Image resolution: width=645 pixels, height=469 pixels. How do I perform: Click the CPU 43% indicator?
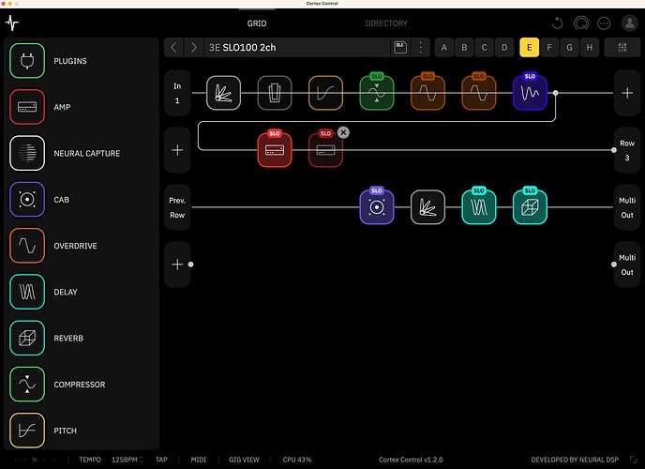(x=297, y=460)
